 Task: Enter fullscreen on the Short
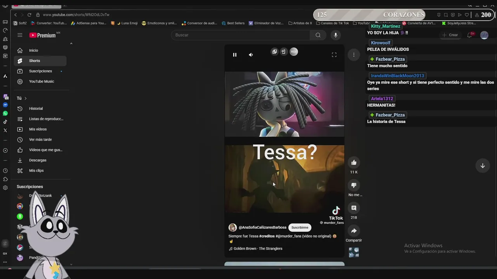(x=334, y=55)
